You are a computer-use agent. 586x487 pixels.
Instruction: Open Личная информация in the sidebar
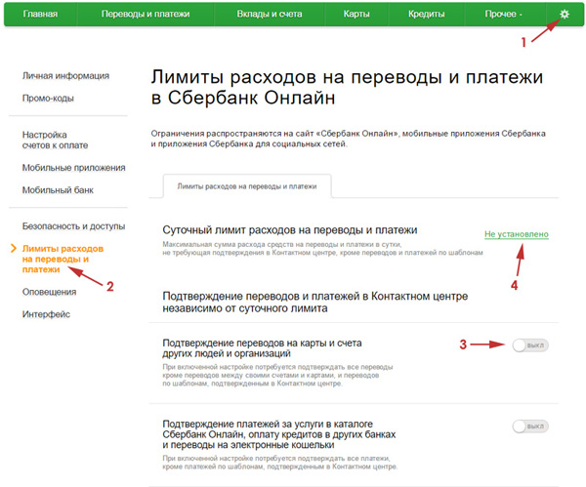[65, 76]
